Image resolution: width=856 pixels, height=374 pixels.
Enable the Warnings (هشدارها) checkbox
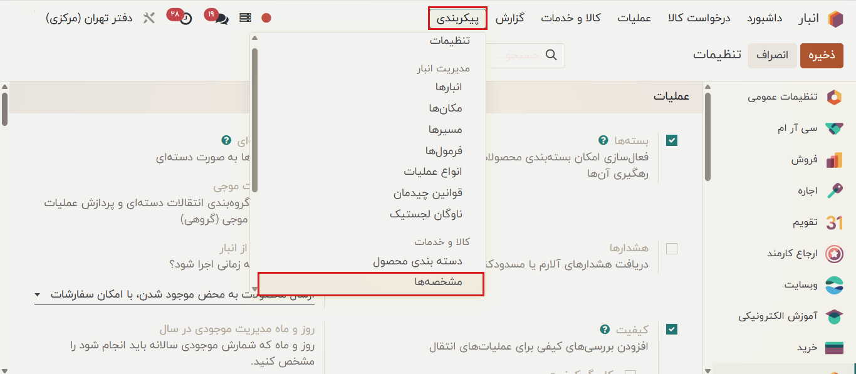(x=672, y=248)
